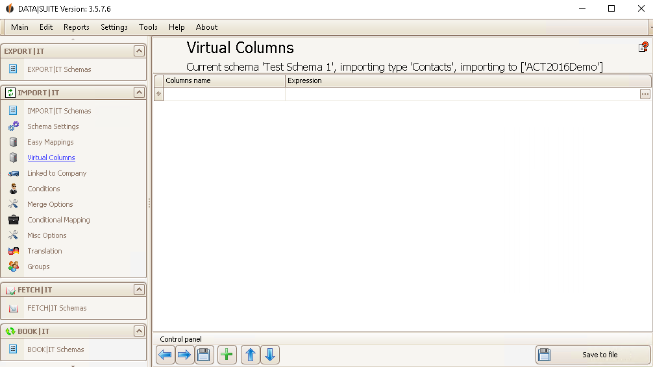Collapse the IMPORT|IT panel
This screenshot has height=367, width=653.
click(139, 92)
